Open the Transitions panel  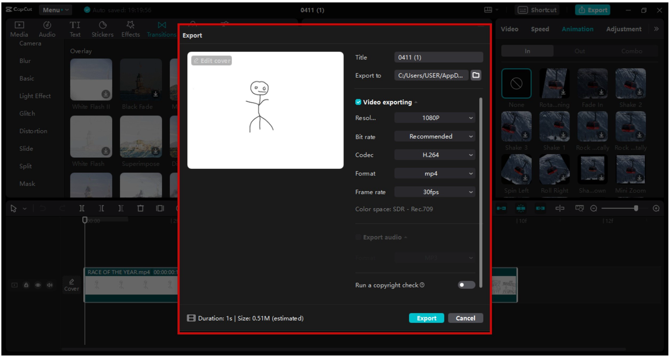(x=162, y=29)
